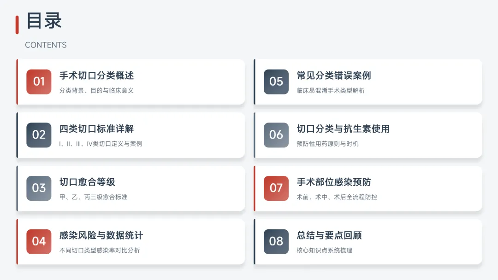The image size is (498, 280).
Task: Select subtitle 预防性用药原则与时机
Action: point(327,144)
